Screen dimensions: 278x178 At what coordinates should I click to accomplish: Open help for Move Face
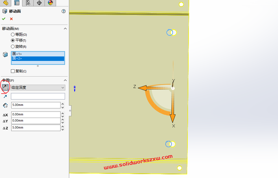click(x=64, y=11)
